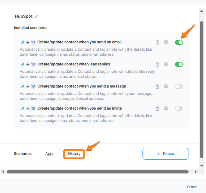Delete the 'send an invite' scenario
206x193 pixels.
(x=157, y=108)
